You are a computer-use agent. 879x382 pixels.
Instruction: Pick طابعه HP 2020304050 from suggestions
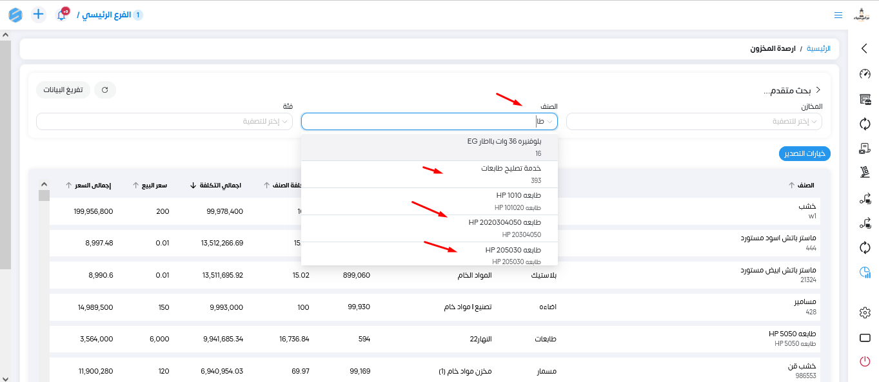pyautogui.click(x=429, y=228)
